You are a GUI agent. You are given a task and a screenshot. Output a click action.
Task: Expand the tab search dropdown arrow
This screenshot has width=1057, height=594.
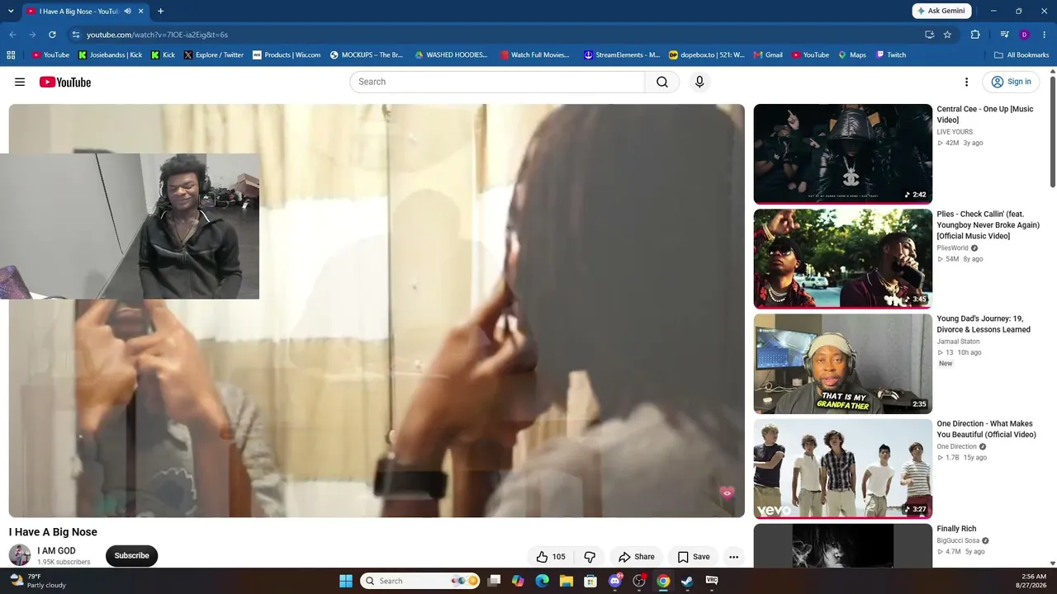pos(11,11)
